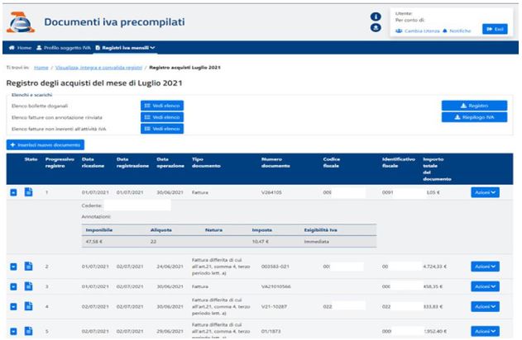The height and width of the screenshot is (340, 522).
Task: Click Progressivo registro column header
Action: click(x=60, y=163)
